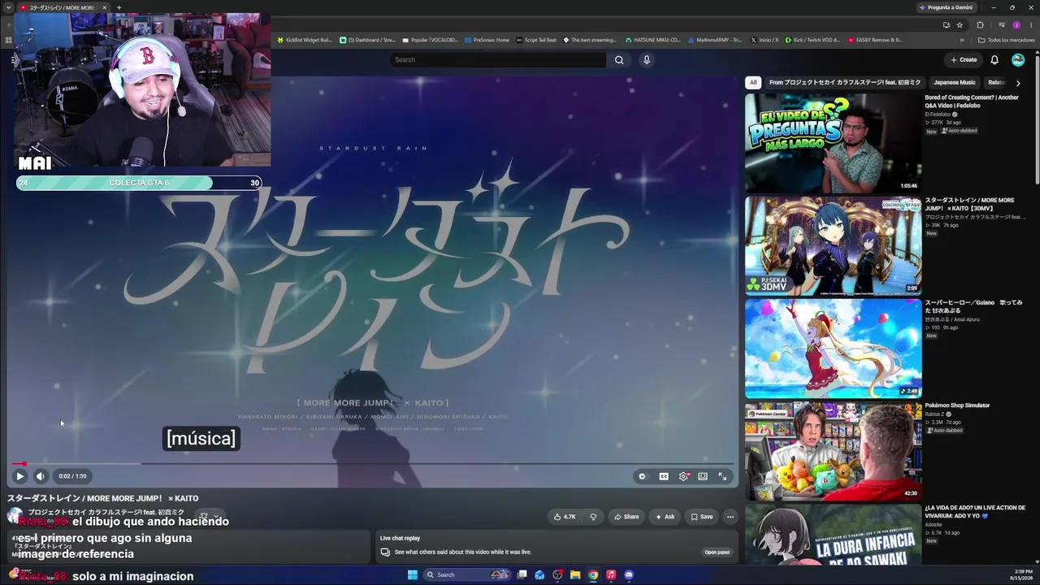Select the プロジェクトセカイ filter chip
This screenshot has width=1040, height=585.
[x=845, y=82]
